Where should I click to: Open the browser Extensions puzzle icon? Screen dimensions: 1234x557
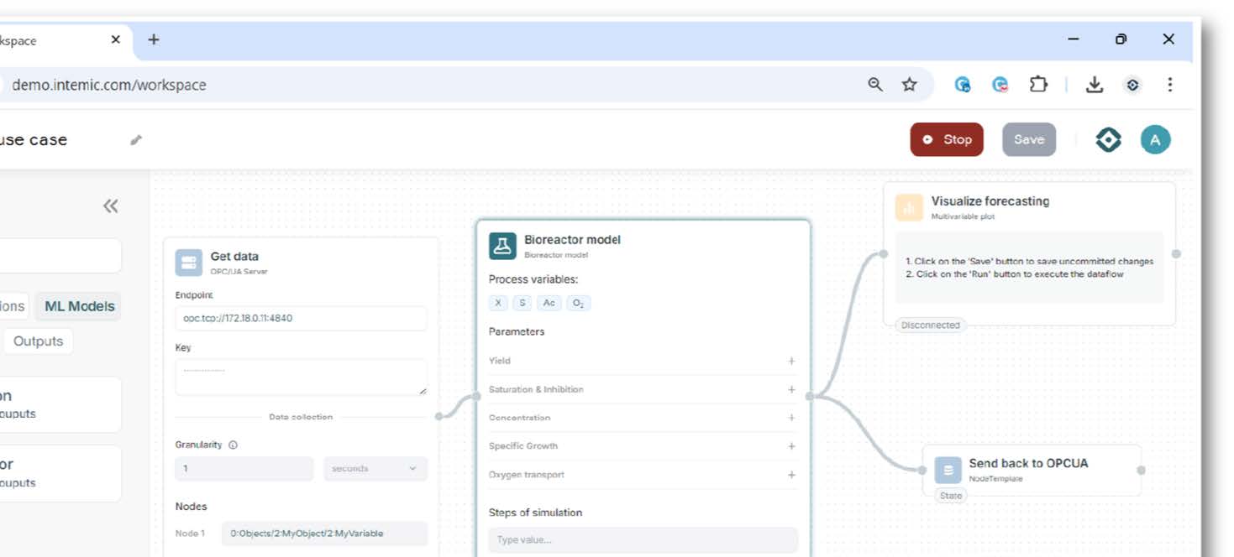[1038, 85]
